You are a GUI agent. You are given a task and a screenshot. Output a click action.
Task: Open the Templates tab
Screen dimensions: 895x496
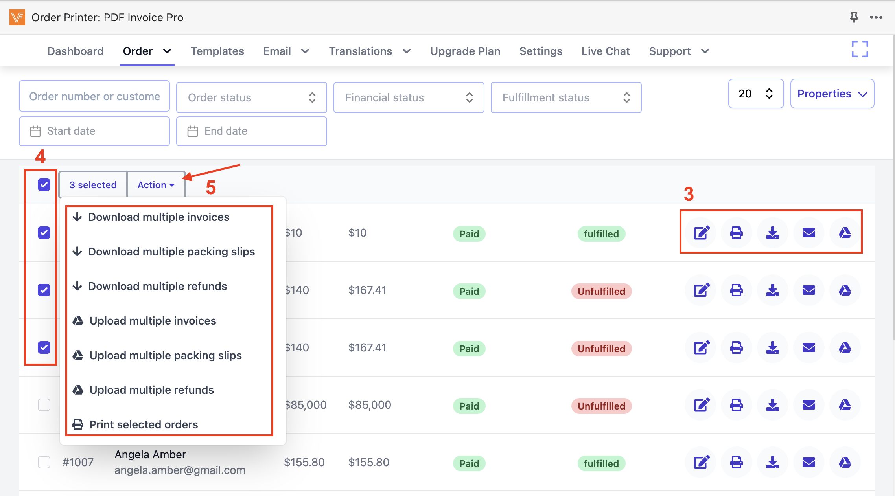(217, 51)
